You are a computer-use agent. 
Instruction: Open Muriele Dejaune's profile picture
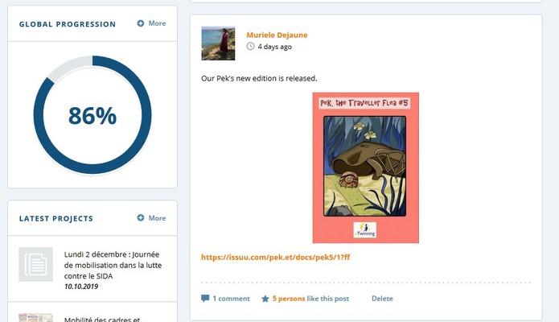(218, 43)
